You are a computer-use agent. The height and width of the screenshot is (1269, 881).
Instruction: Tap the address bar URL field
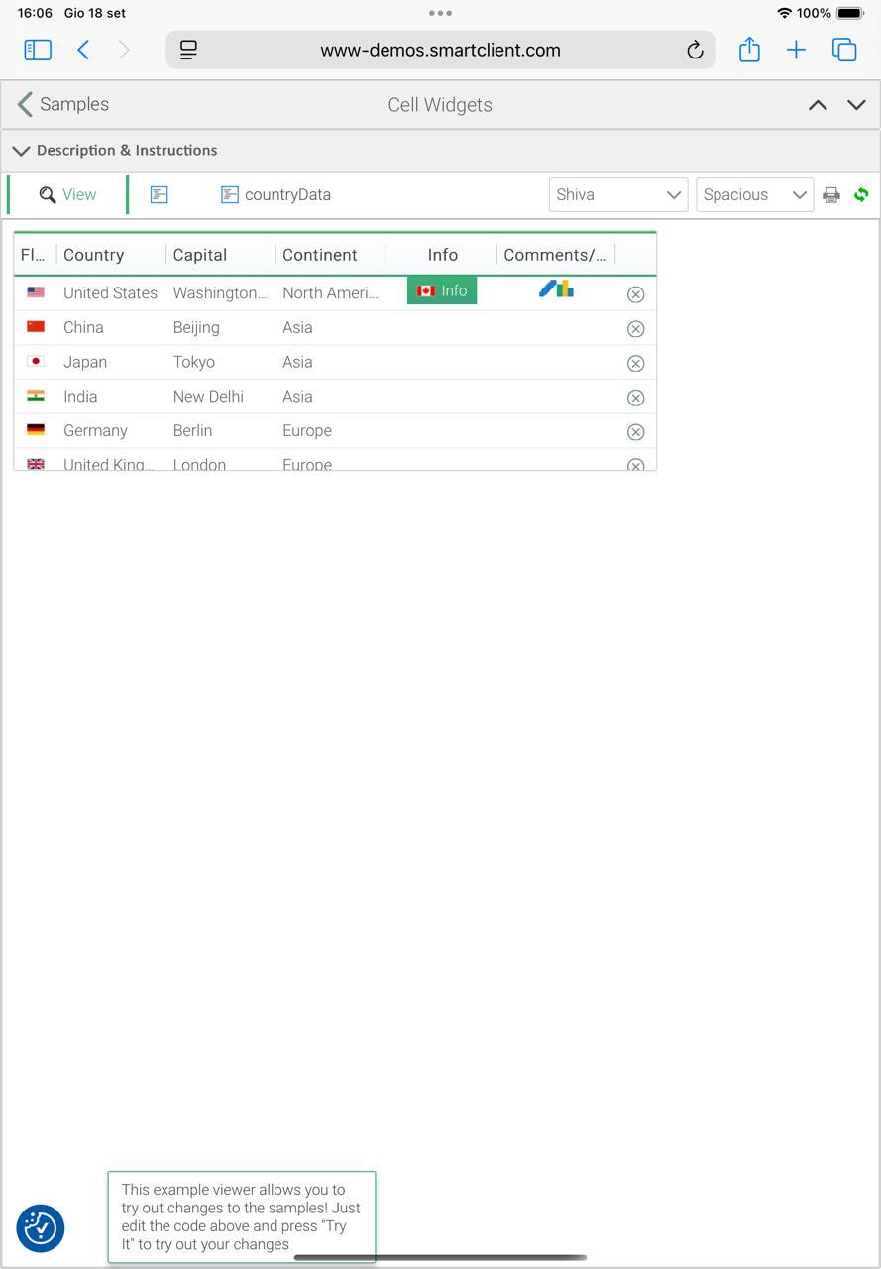[x=440, y=50]
